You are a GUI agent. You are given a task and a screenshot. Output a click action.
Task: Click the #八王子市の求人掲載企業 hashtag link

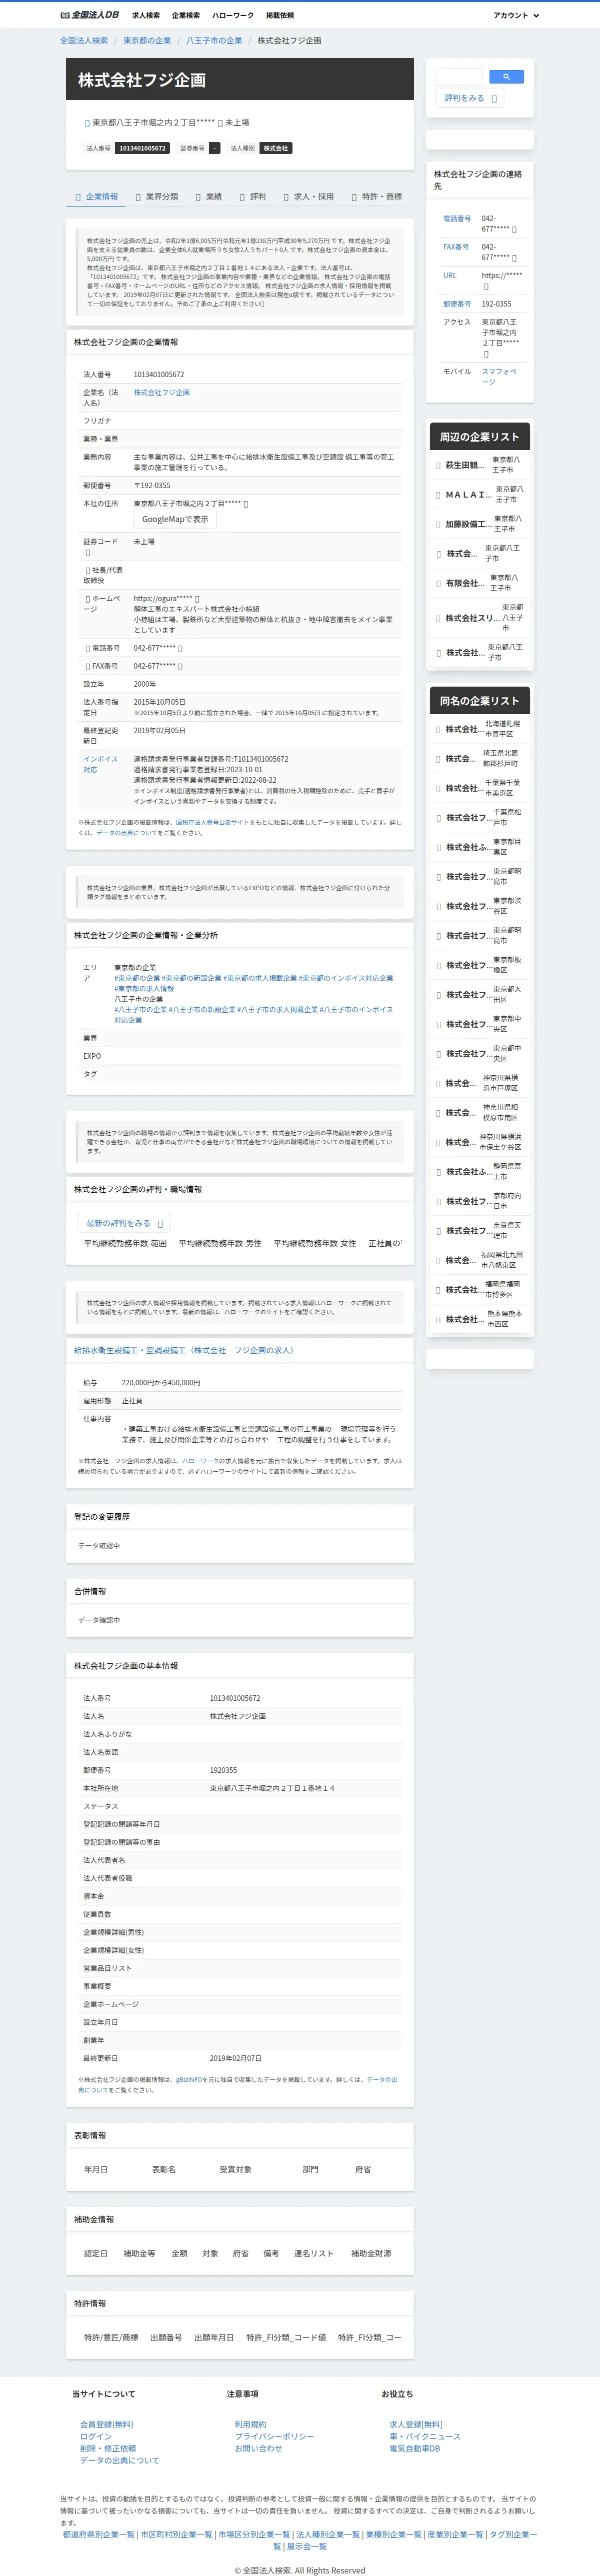click(278, 1010)
